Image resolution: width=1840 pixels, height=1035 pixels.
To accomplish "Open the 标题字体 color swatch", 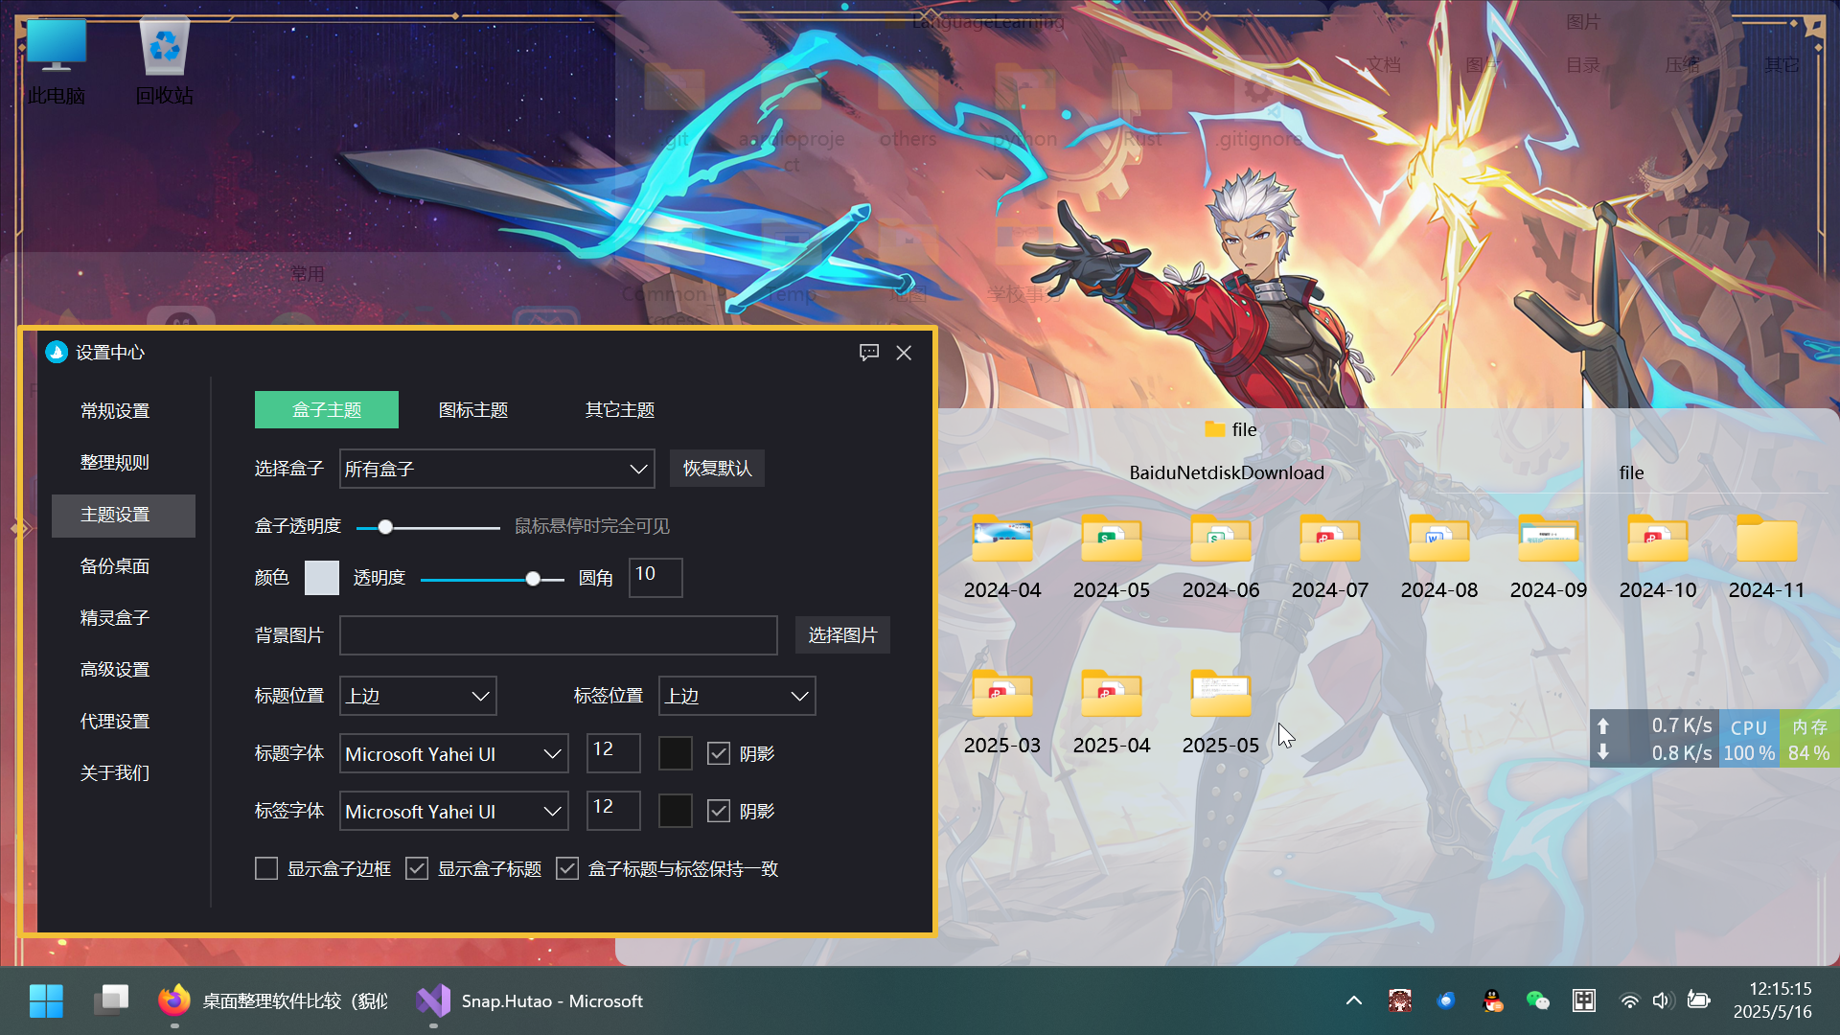I will (676, 754).
